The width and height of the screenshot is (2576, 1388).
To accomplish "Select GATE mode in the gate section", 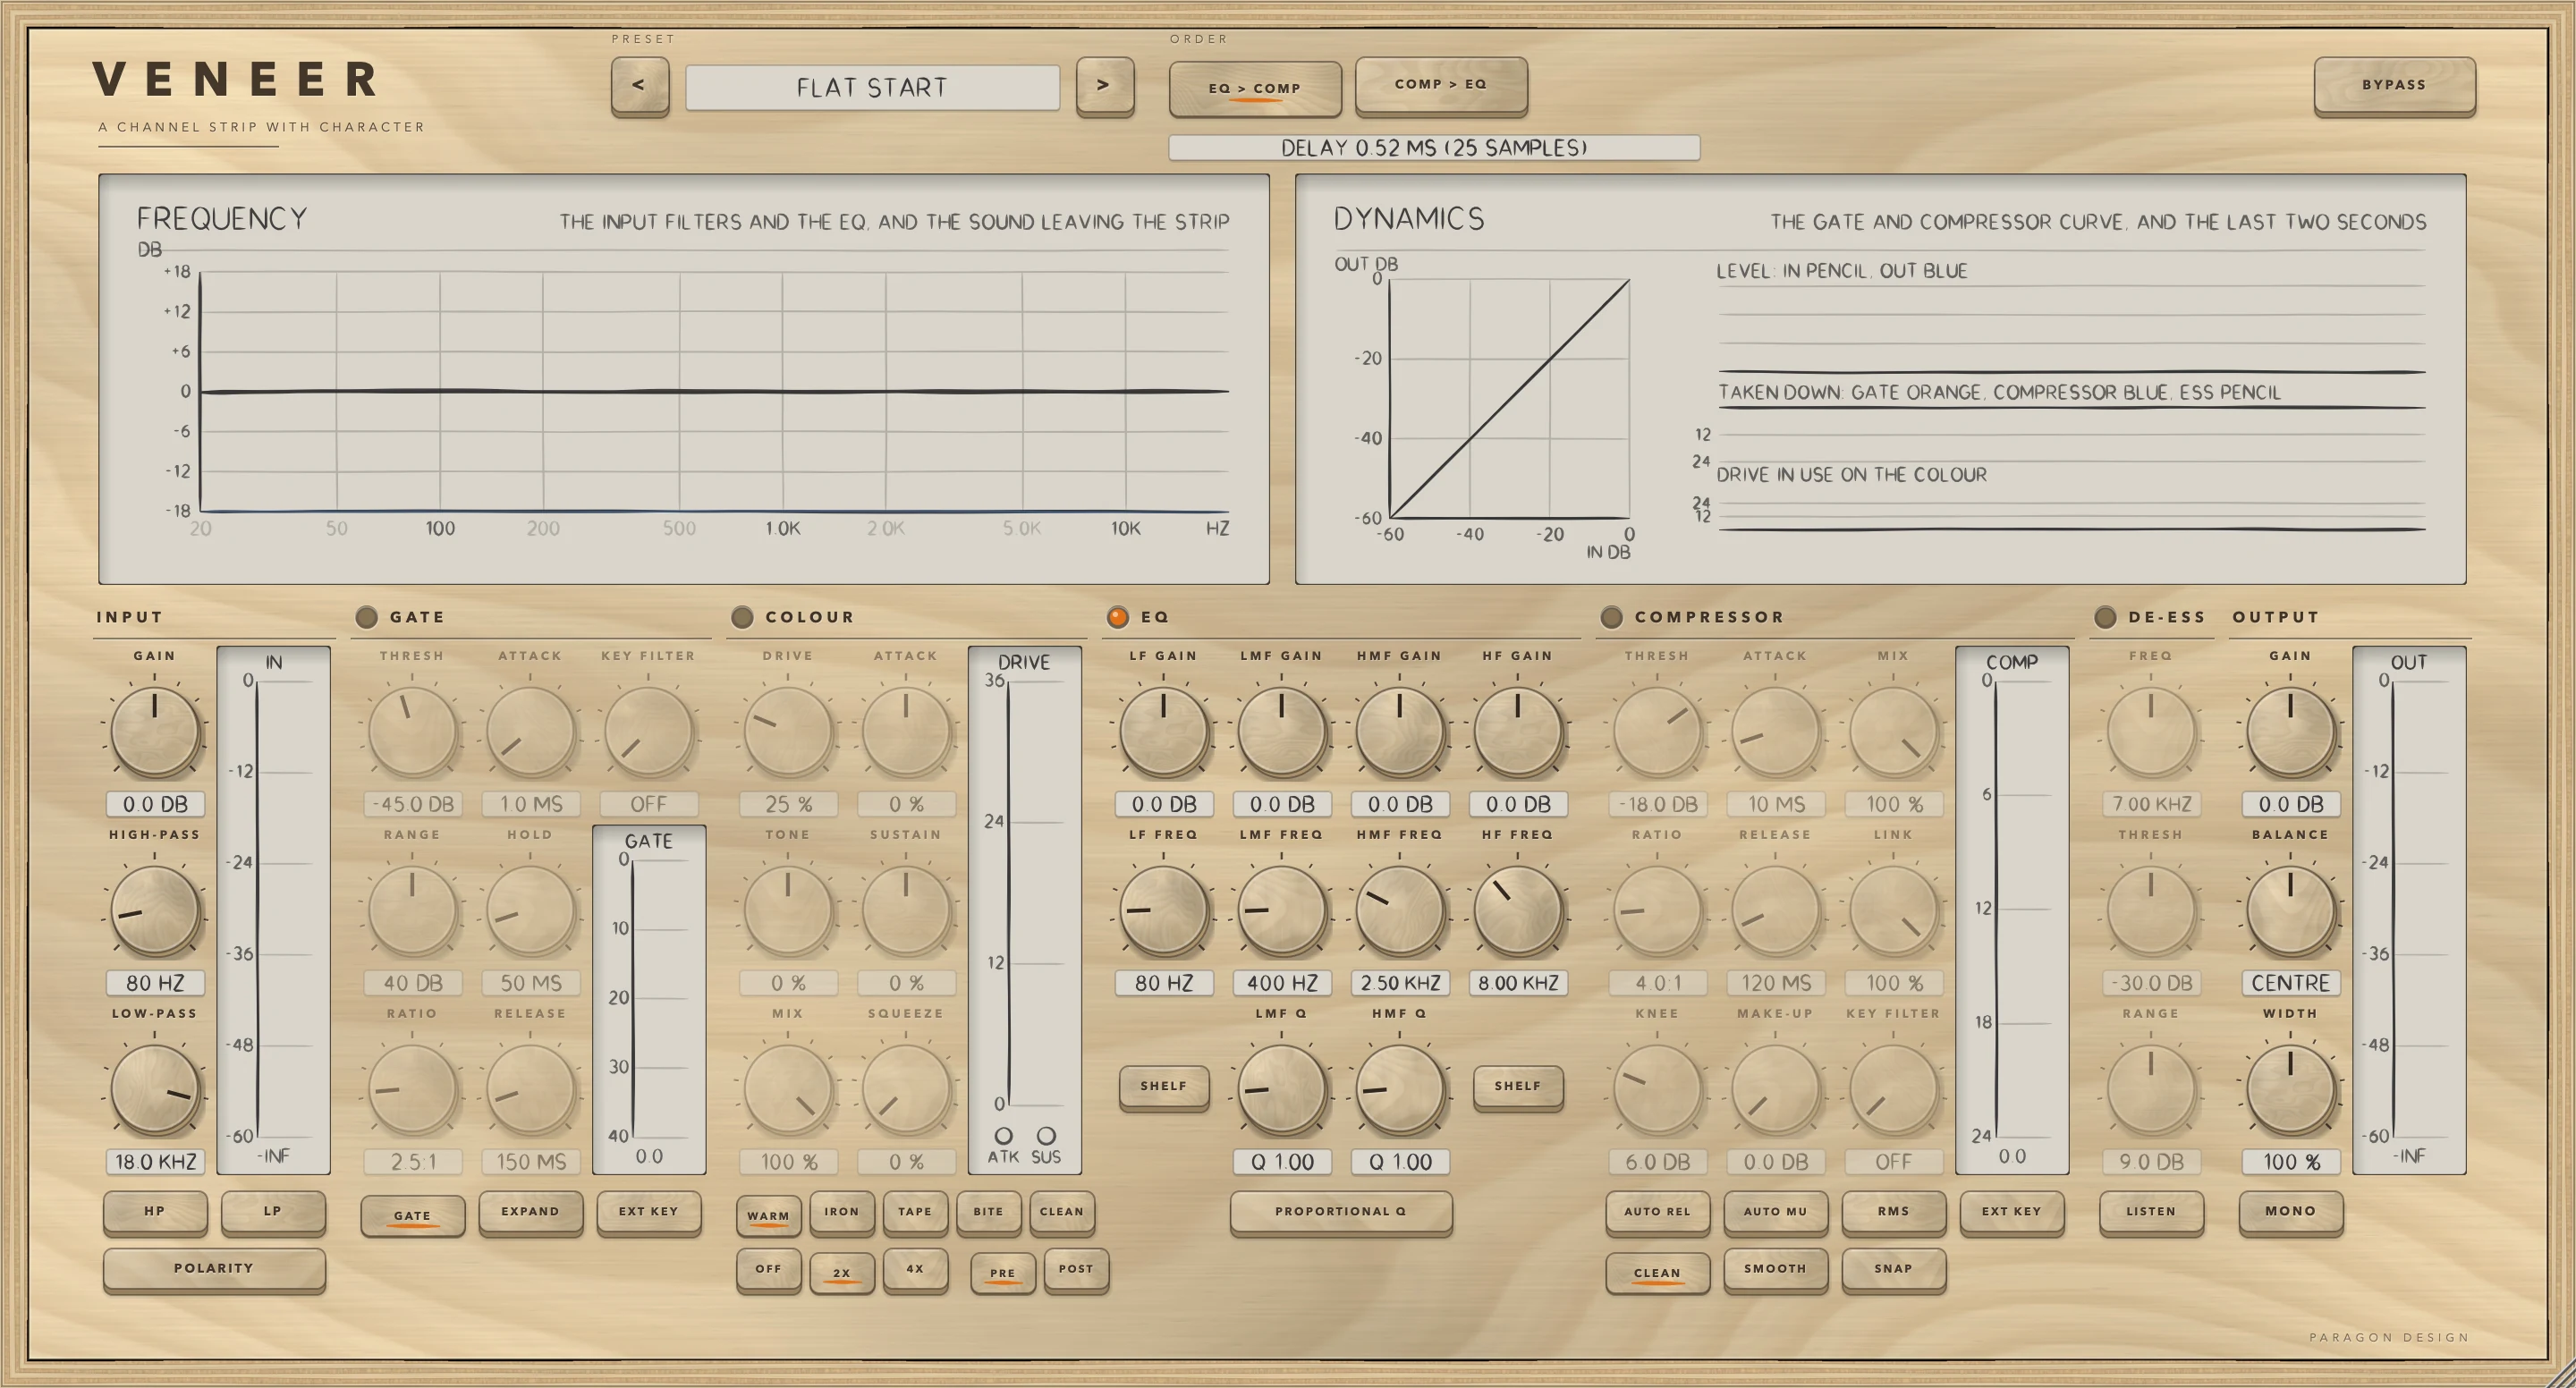I will [x=412, y=1215].
